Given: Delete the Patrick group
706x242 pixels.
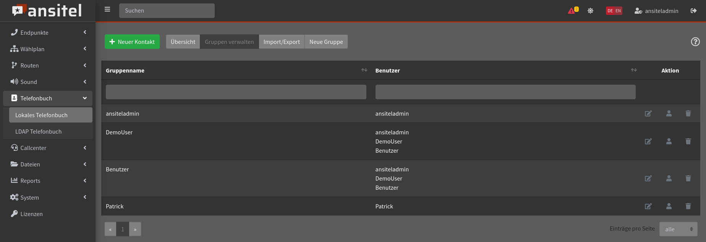Looking at the screenshot, I should point(688,206).
